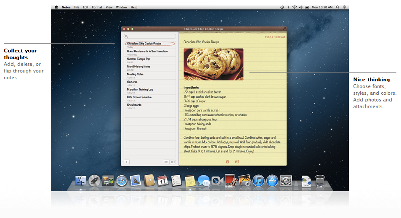Open Mail stamp icon in Dock

(x=135, y=180)
